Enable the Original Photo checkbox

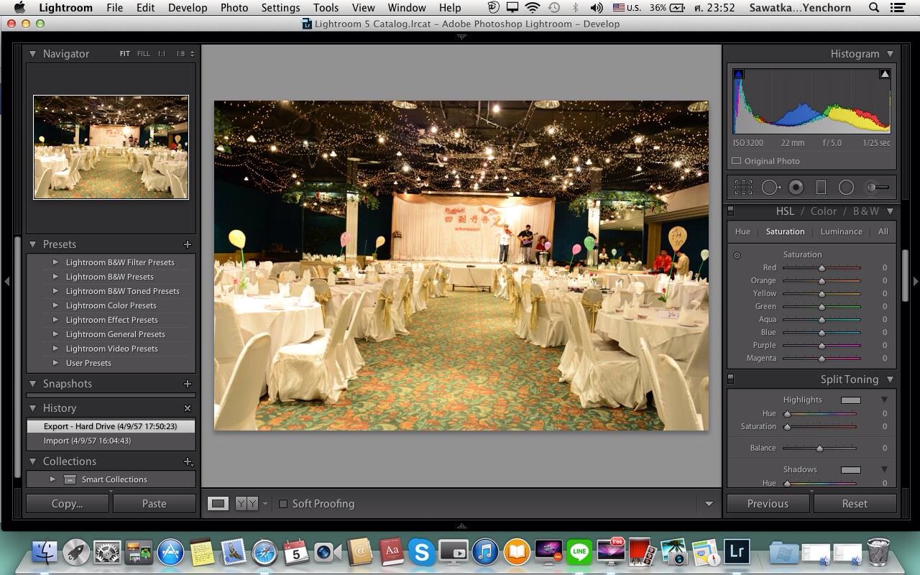(737, 161)
